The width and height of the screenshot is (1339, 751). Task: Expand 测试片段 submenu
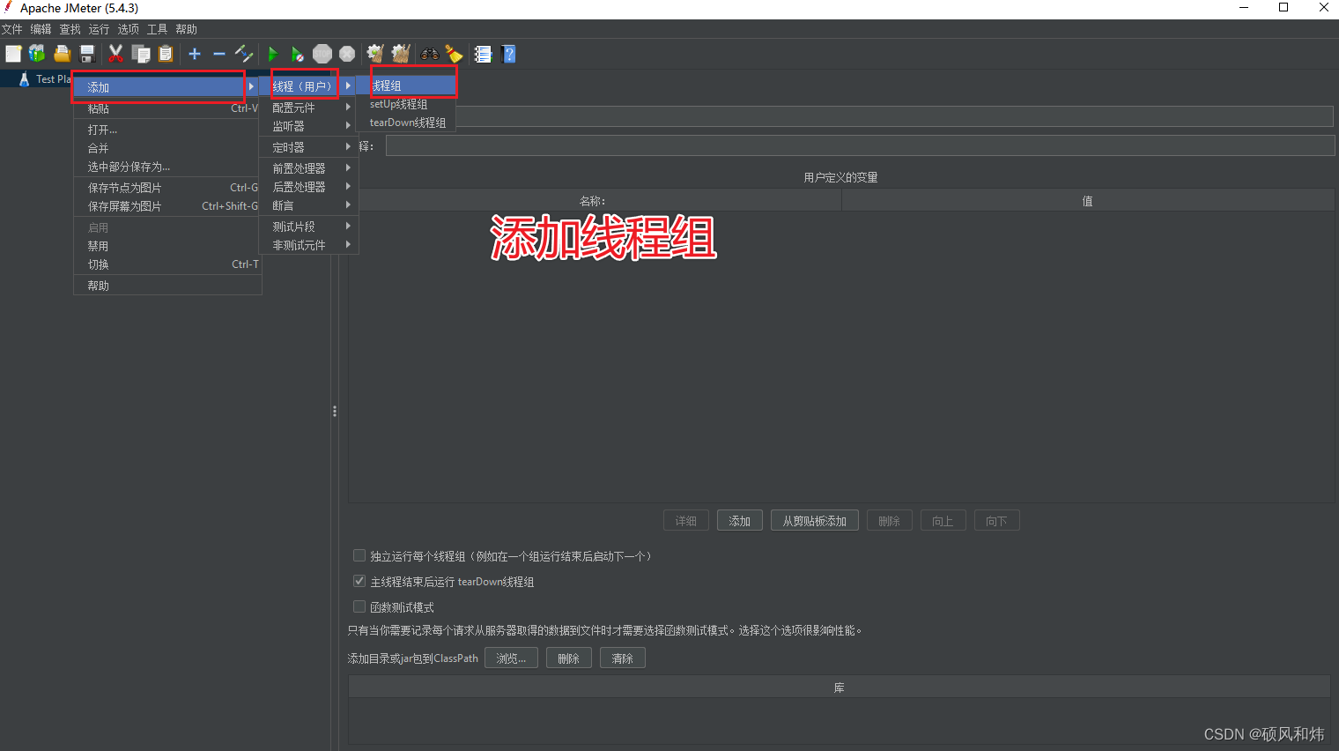click(308, 227)
